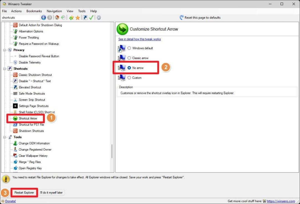Open the File menu
The image size is (300, 204).
[x=4, y=11]
